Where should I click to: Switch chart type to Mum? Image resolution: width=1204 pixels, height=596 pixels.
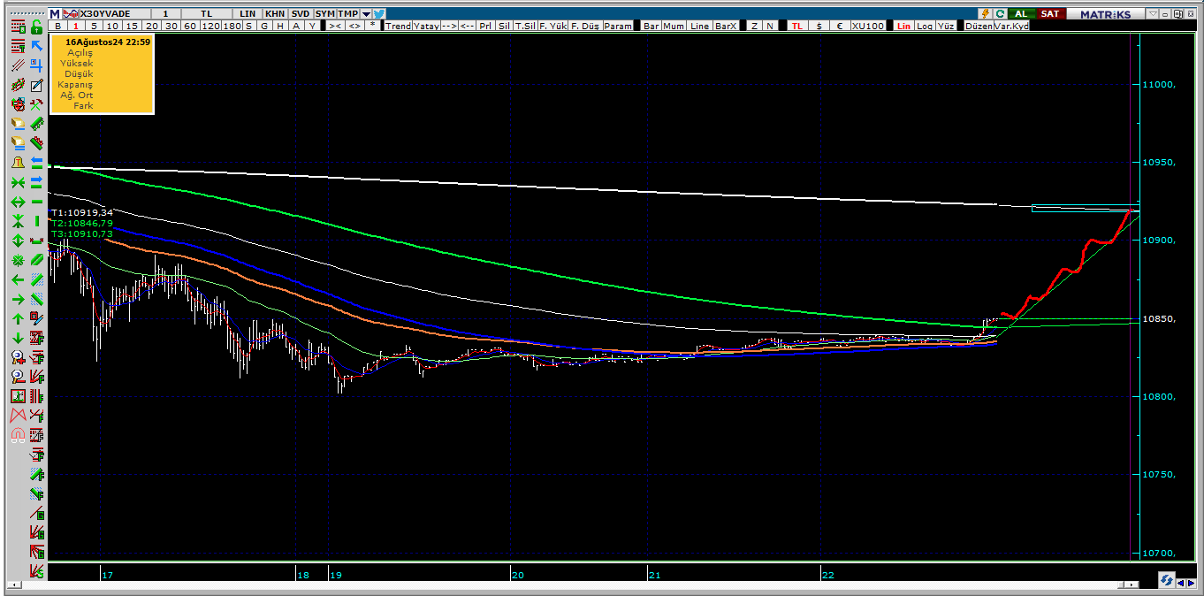pos(674,26)
